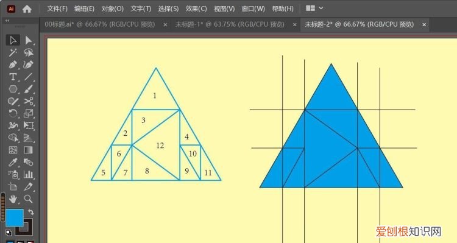Select the Gradient tool

click(x=29, y=150)
